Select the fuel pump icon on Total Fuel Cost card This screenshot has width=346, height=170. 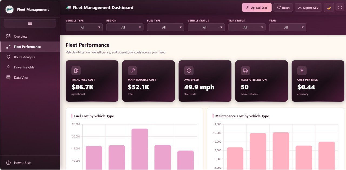tap(76, 70)
